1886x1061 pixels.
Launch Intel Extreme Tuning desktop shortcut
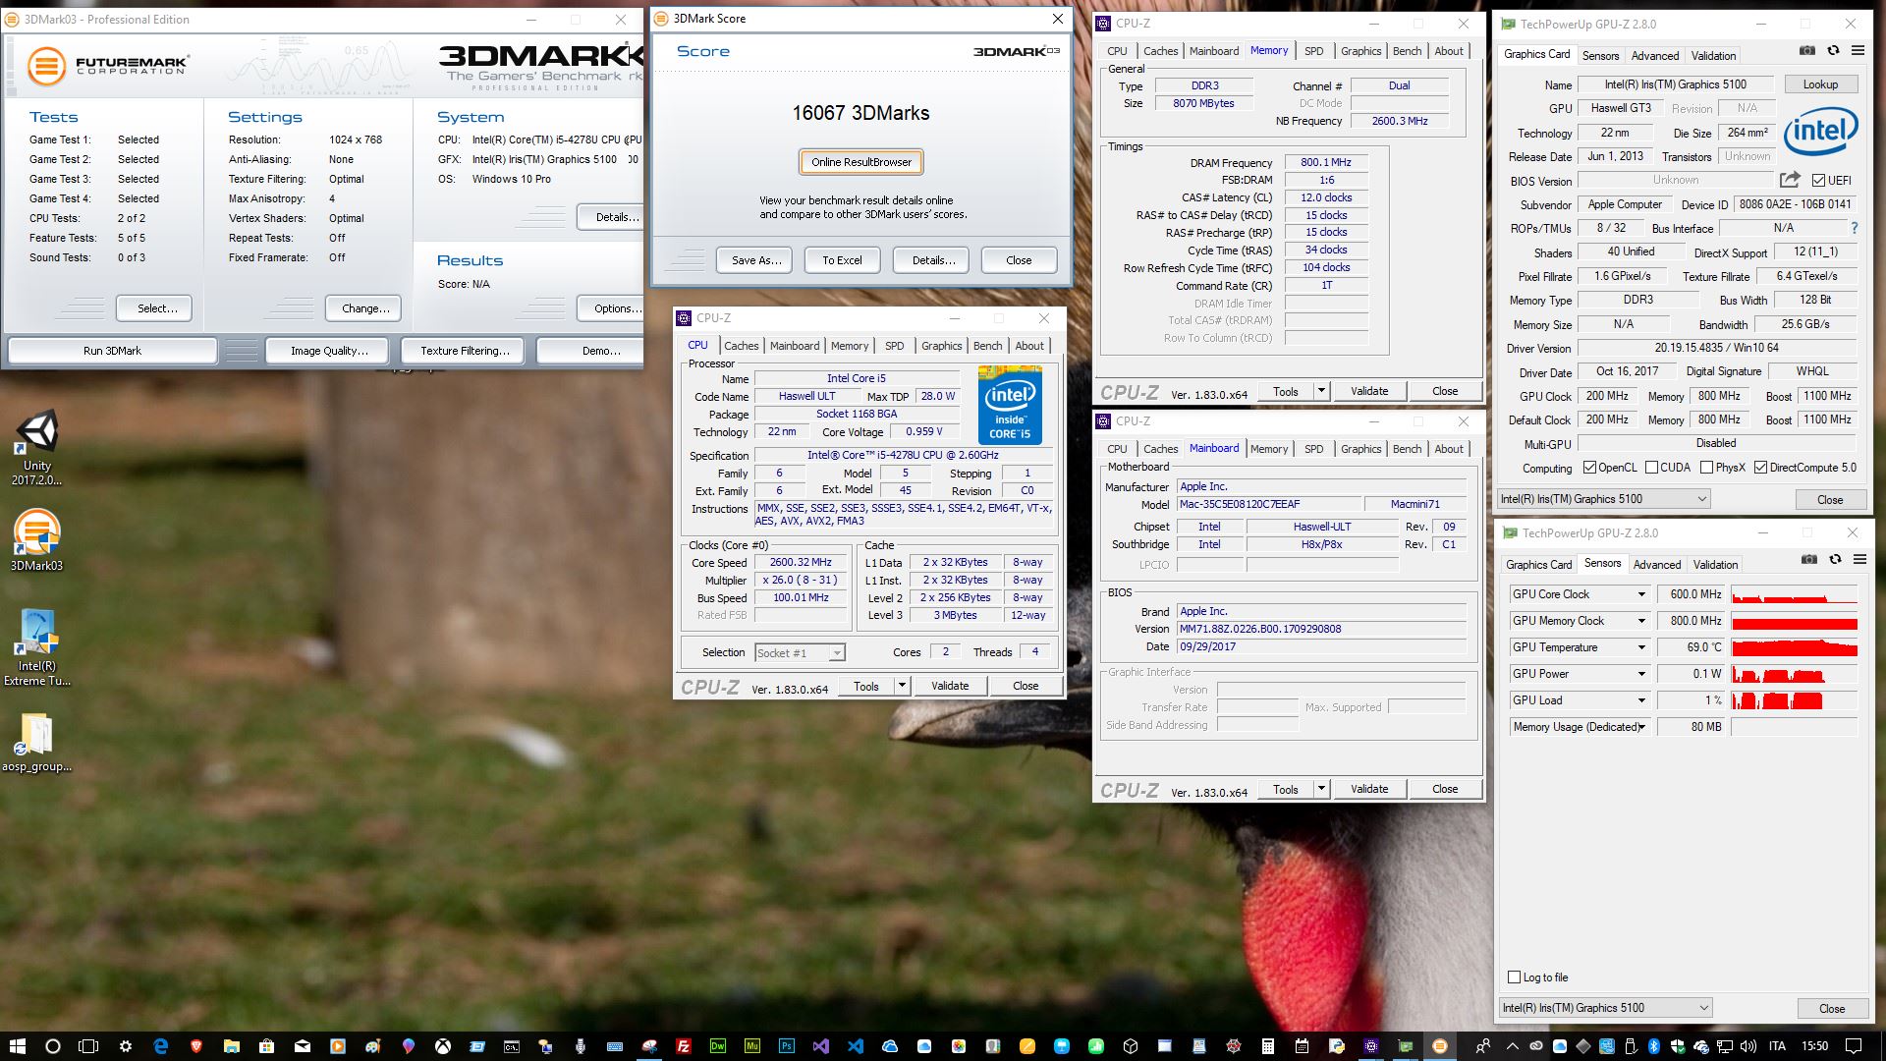pos(36,647)
